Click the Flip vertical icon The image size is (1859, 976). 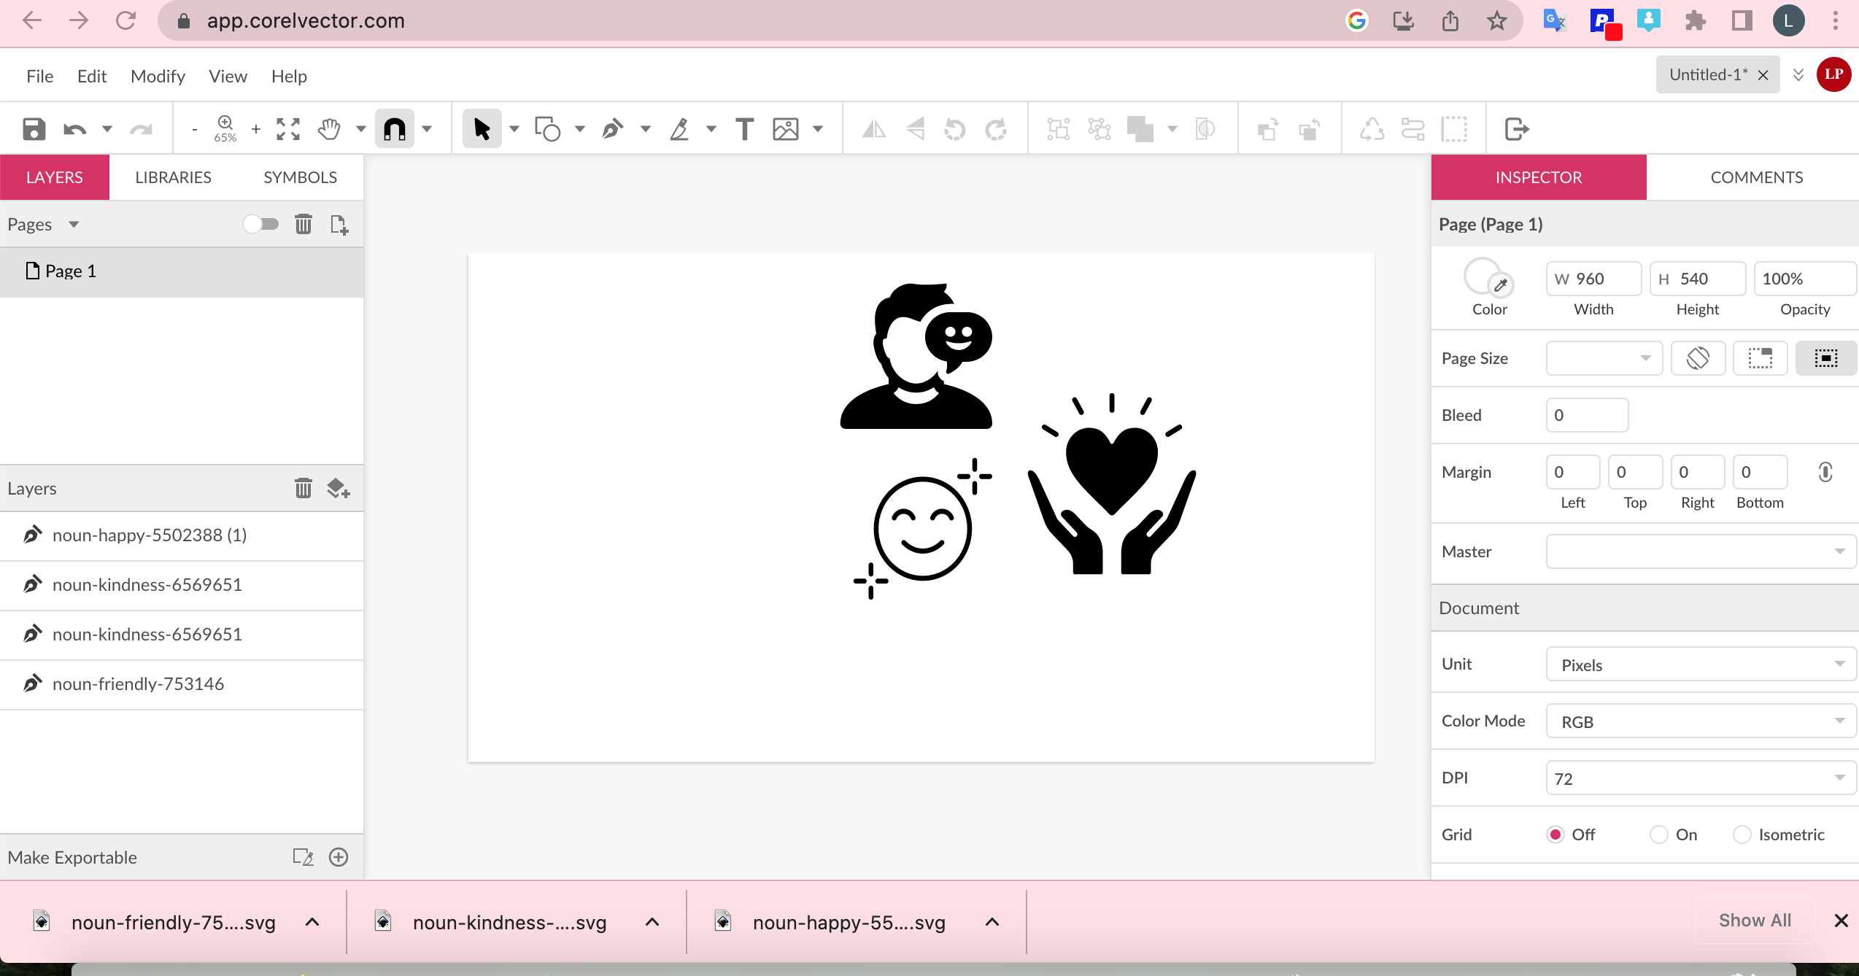point(915,129)
